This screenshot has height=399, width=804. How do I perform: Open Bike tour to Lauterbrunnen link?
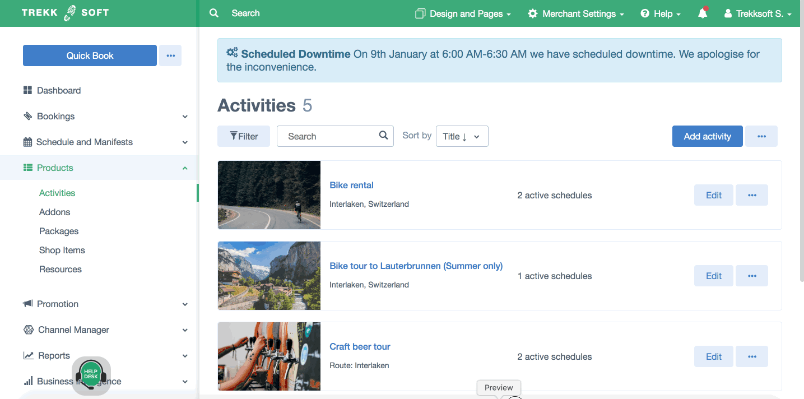416,266
